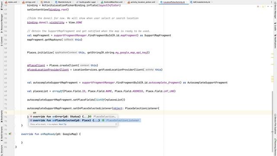Screen dimensions: 277x156
Task: Open the Resource Manager tool window
Action: pyautogui.click(x=2, y=23)
